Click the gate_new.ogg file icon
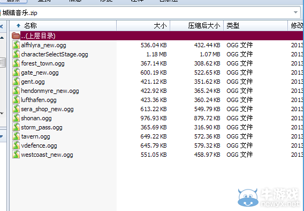 16,72
